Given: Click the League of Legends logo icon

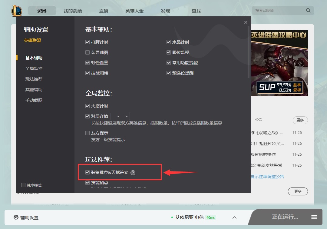Looking at the screenshot, I should (17, 11).
